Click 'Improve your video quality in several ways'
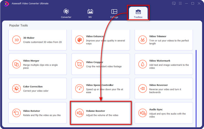Viewport: 204px width, 129px height. [105, 42]
